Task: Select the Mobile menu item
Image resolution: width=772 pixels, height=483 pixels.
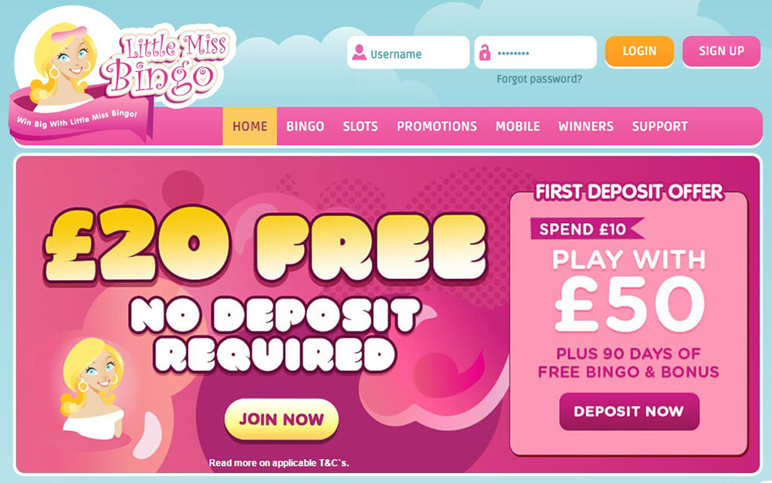Action: coord(517,127)
